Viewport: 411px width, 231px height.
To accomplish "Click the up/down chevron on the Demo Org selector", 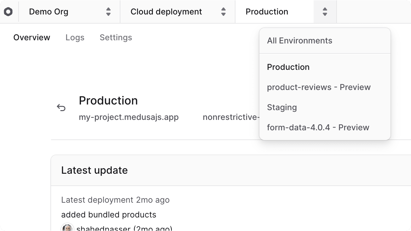I will [x=108, y=12].
